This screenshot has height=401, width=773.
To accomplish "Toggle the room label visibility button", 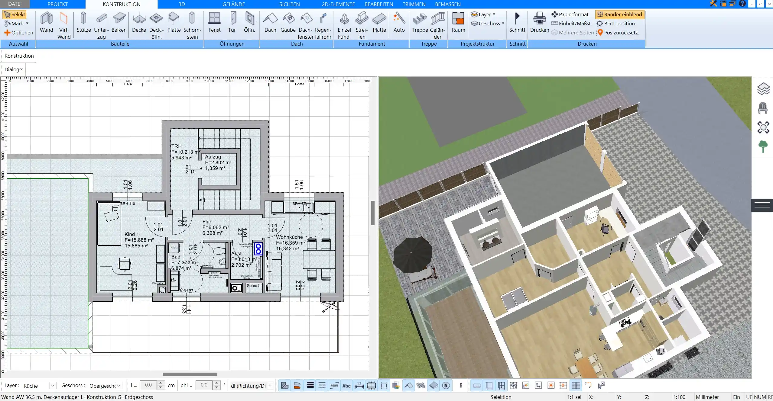I will click(x=334, y=385).
